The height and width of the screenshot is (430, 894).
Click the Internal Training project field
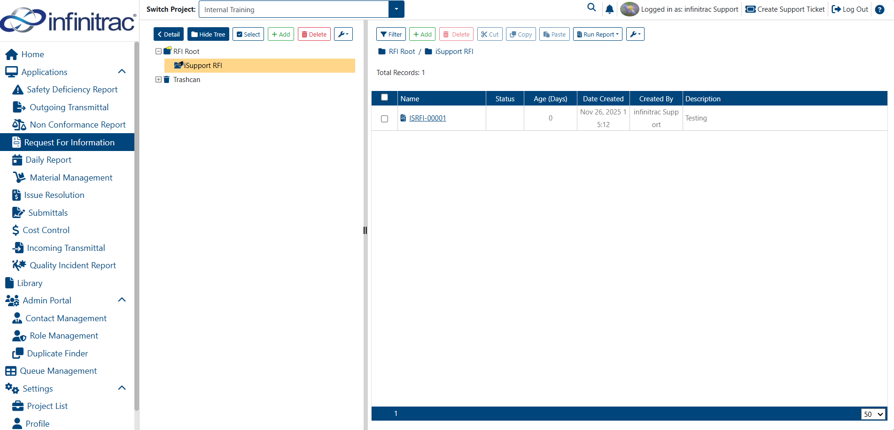[x=294, y=9]
